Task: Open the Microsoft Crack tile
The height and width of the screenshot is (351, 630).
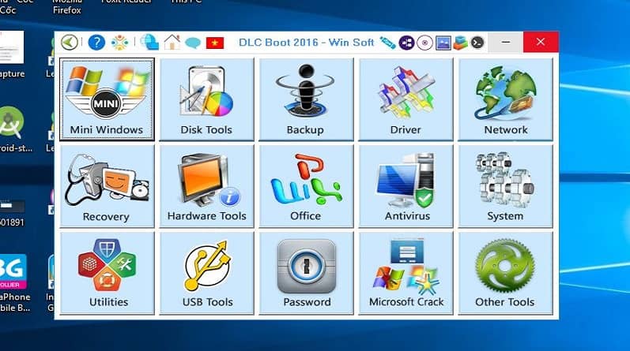Action: (x=406, y=273)
